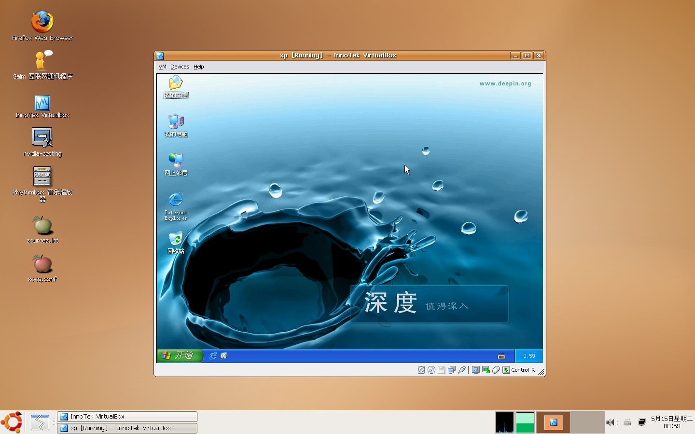Image resolution: width=695 pixels, height=434 pixels.
Task: Click mouse integration indicator in status bar
Action: (x=496, y=370)
